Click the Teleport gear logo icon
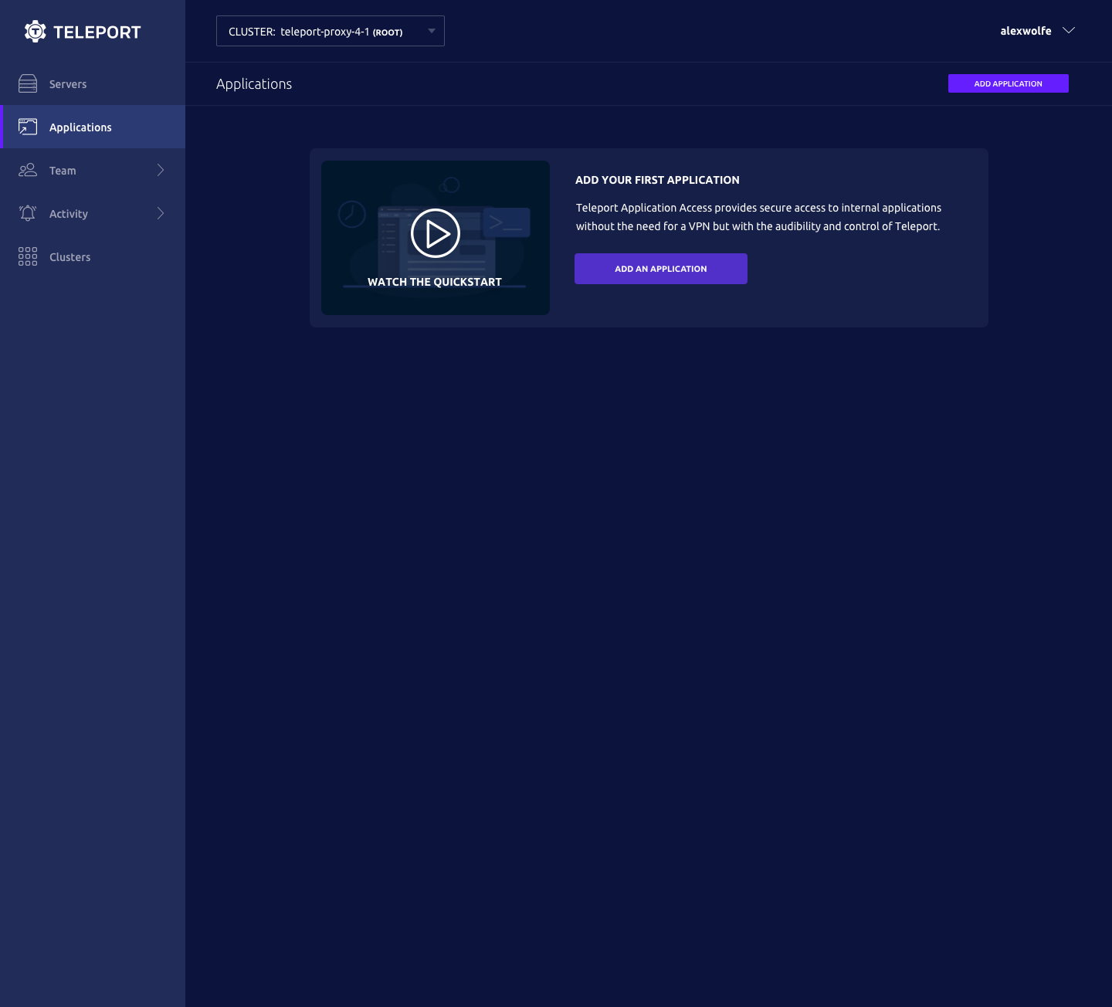Screen dimensions: 1112x1007 (x=36, y=32)
